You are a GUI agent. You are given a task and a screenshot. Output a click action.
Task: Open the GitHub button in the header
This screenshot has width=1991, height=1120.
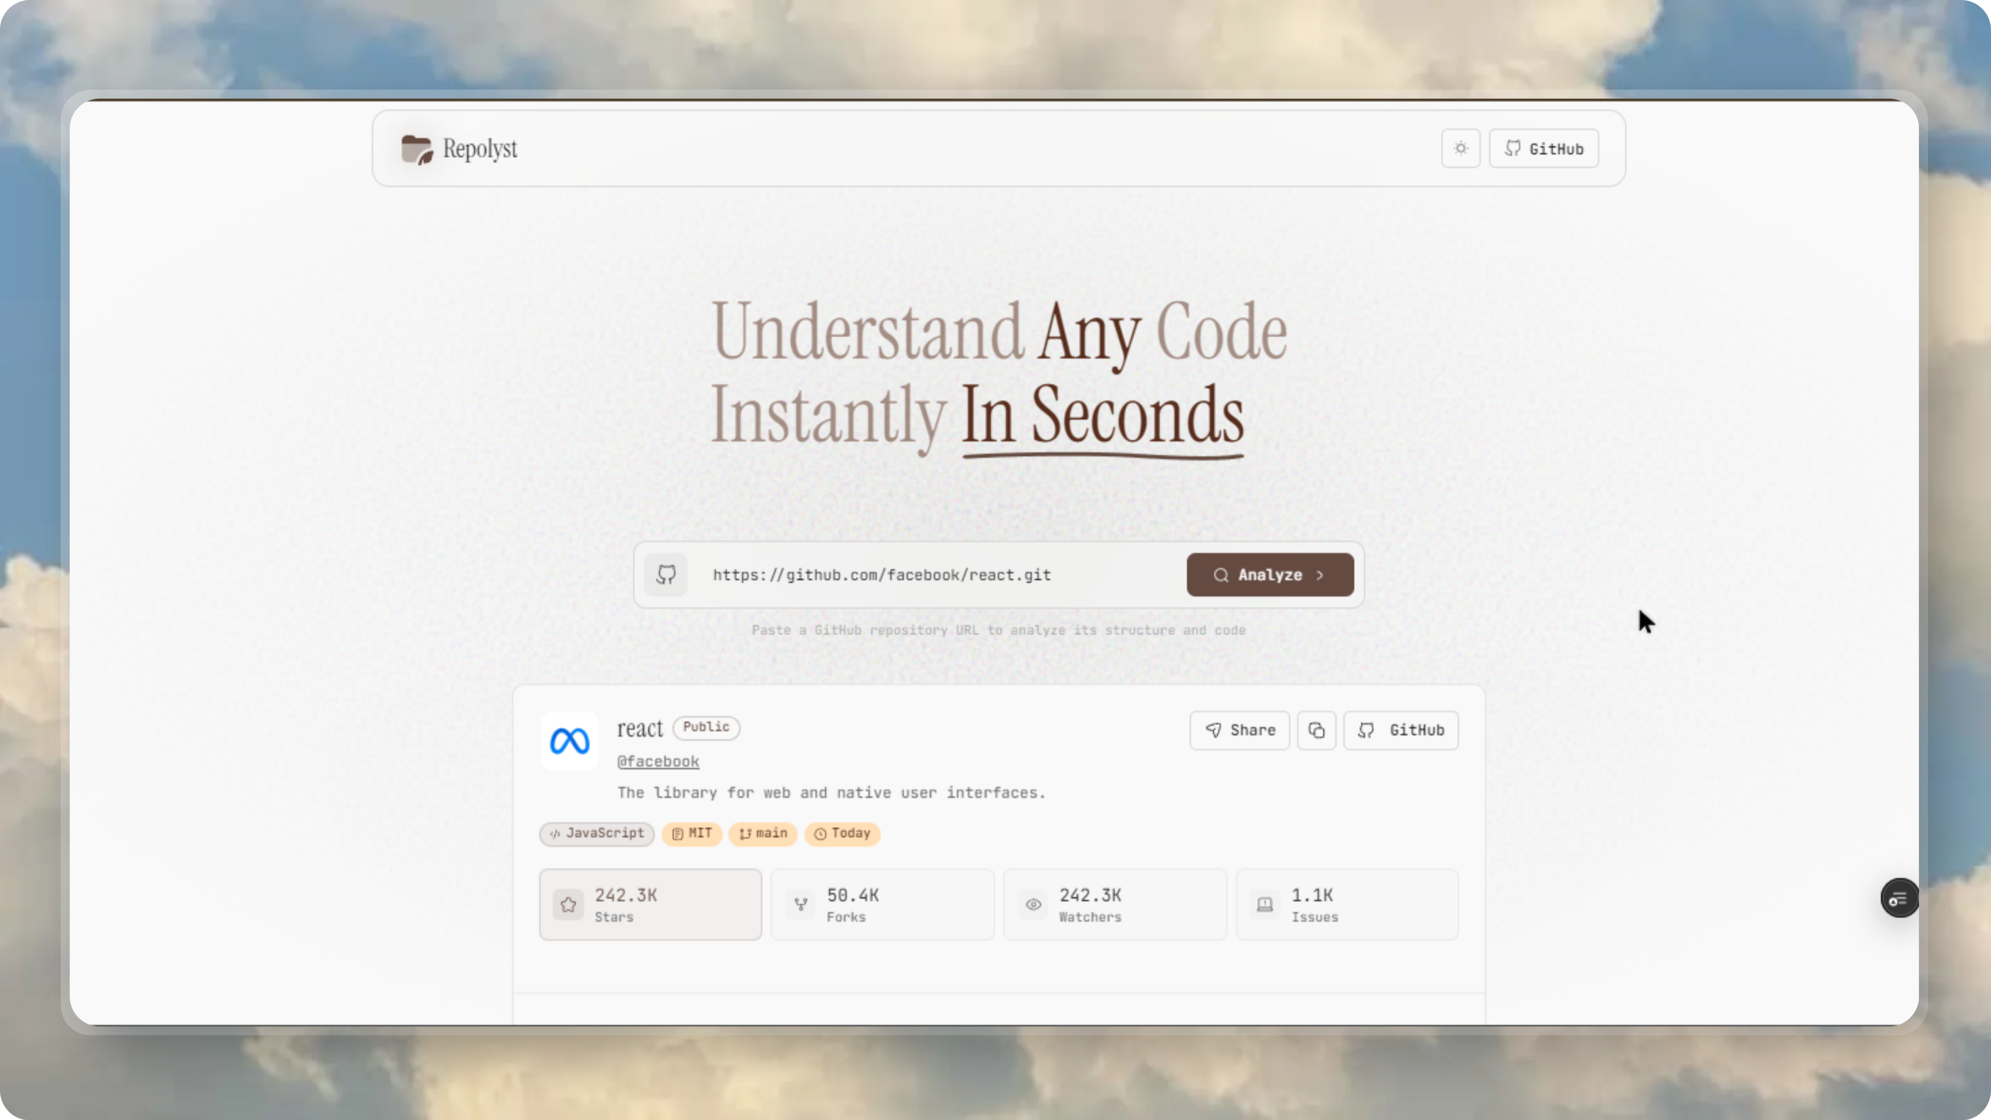click(1543, 149)
